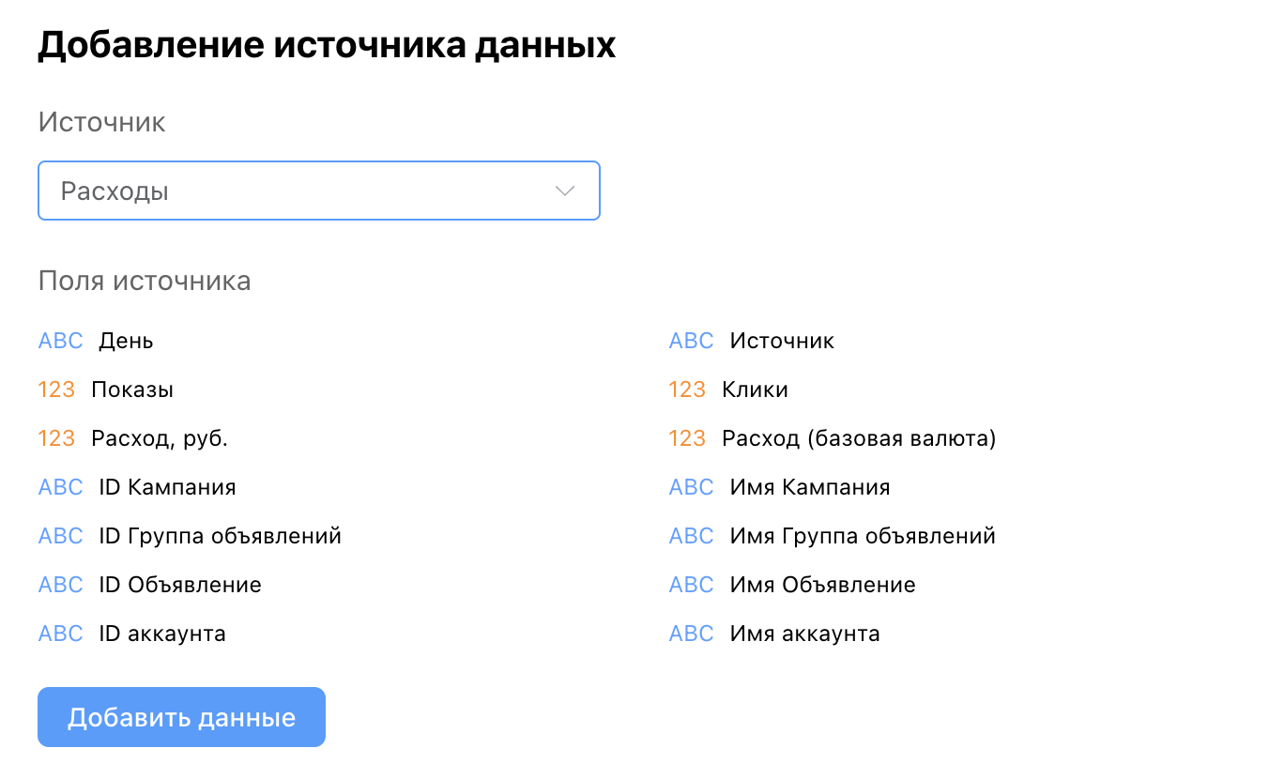Click the ABC icon beside ID Группа объявлений
This screenshot has width=1284, height=779.
(x=60, y=535)
